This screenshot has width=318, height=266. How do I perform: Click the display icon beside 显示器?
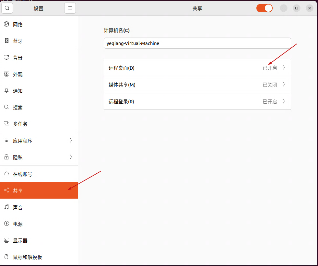click(6, 240)
